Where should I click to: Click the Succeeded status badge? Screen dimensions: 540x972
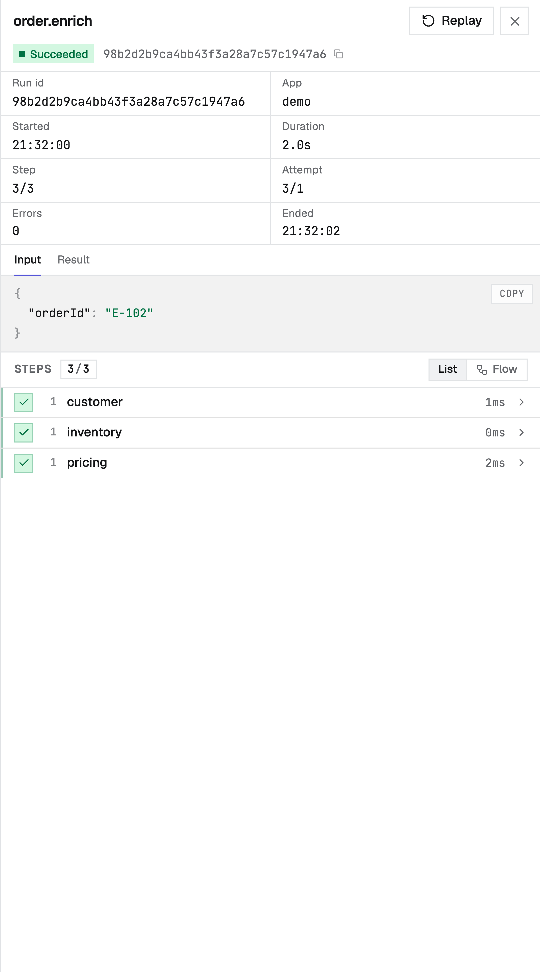coord(53,54)
